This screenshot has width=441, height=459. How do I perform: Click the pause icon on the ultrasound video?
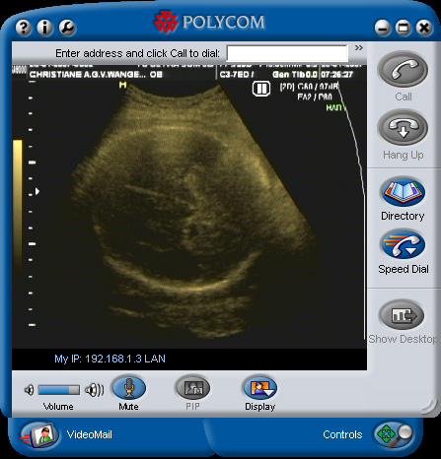[261, 89]
